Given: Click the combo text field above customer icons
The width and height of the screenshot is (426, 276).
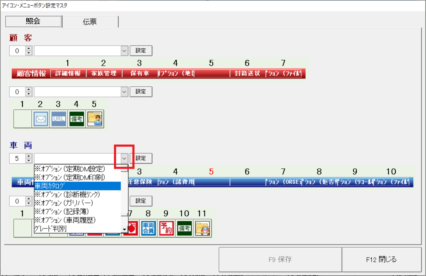Looking at the screenshot, I should tap(77, 92).
